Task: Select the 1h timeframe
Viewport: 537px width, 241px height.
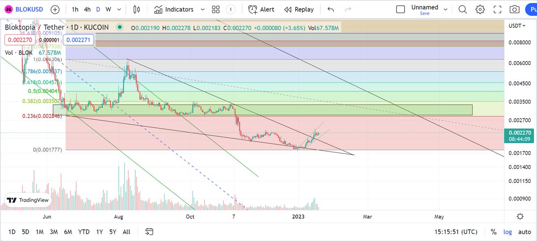Action: pyautogui.click(x=75, y=9)
